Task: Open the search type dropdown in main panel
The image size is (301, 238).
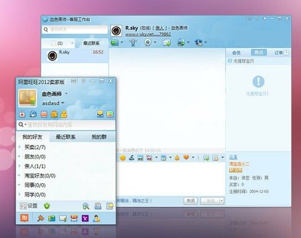Action: tap(25, 125)
